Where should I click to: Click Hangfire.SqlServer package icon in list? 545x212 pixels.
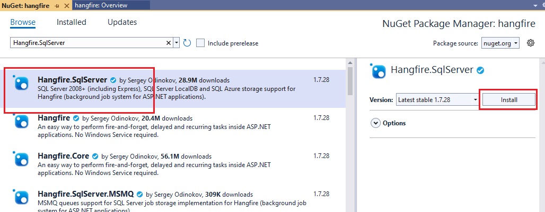click(21, 83)
